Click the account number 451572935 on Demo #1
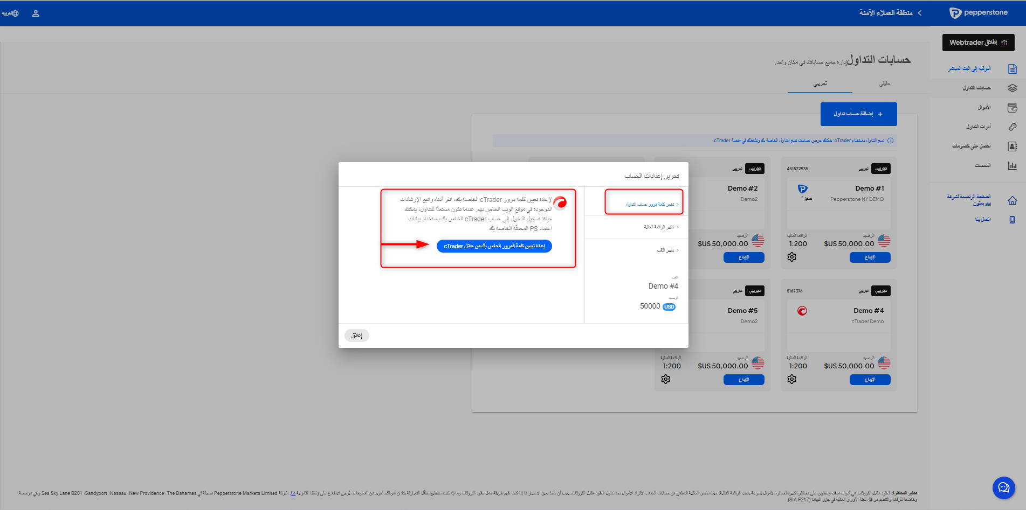 coord(797,169)
